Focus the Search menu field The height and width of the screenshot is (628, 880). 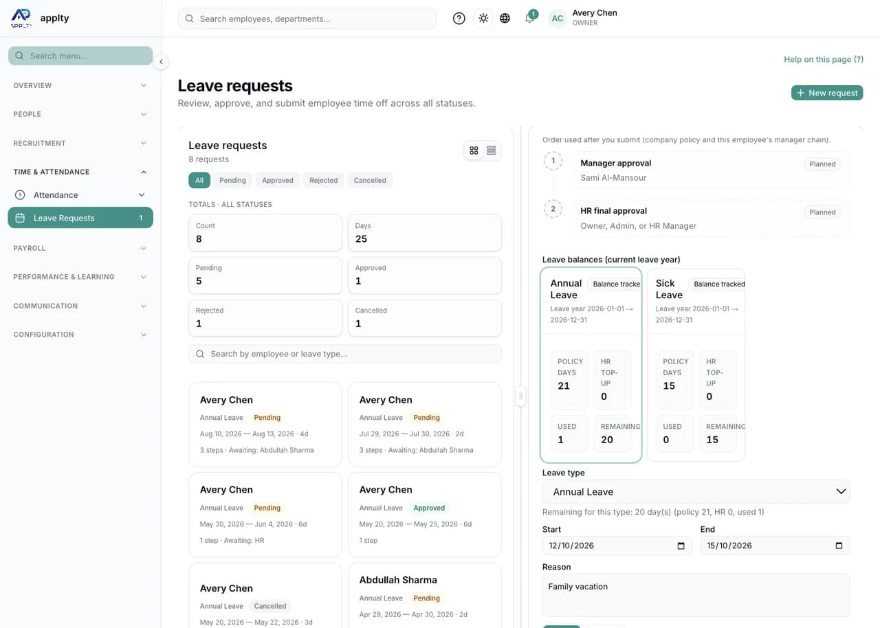pyautogui.click(x=80, y=56)
